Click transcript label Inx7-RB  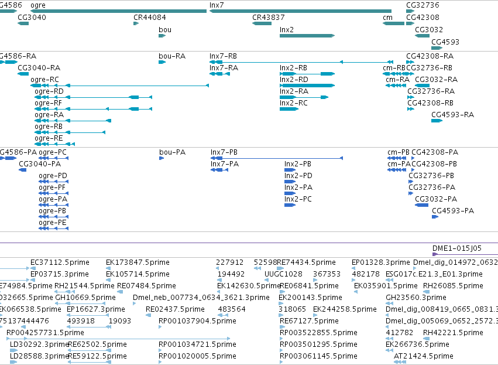click(x=224, y=56)
